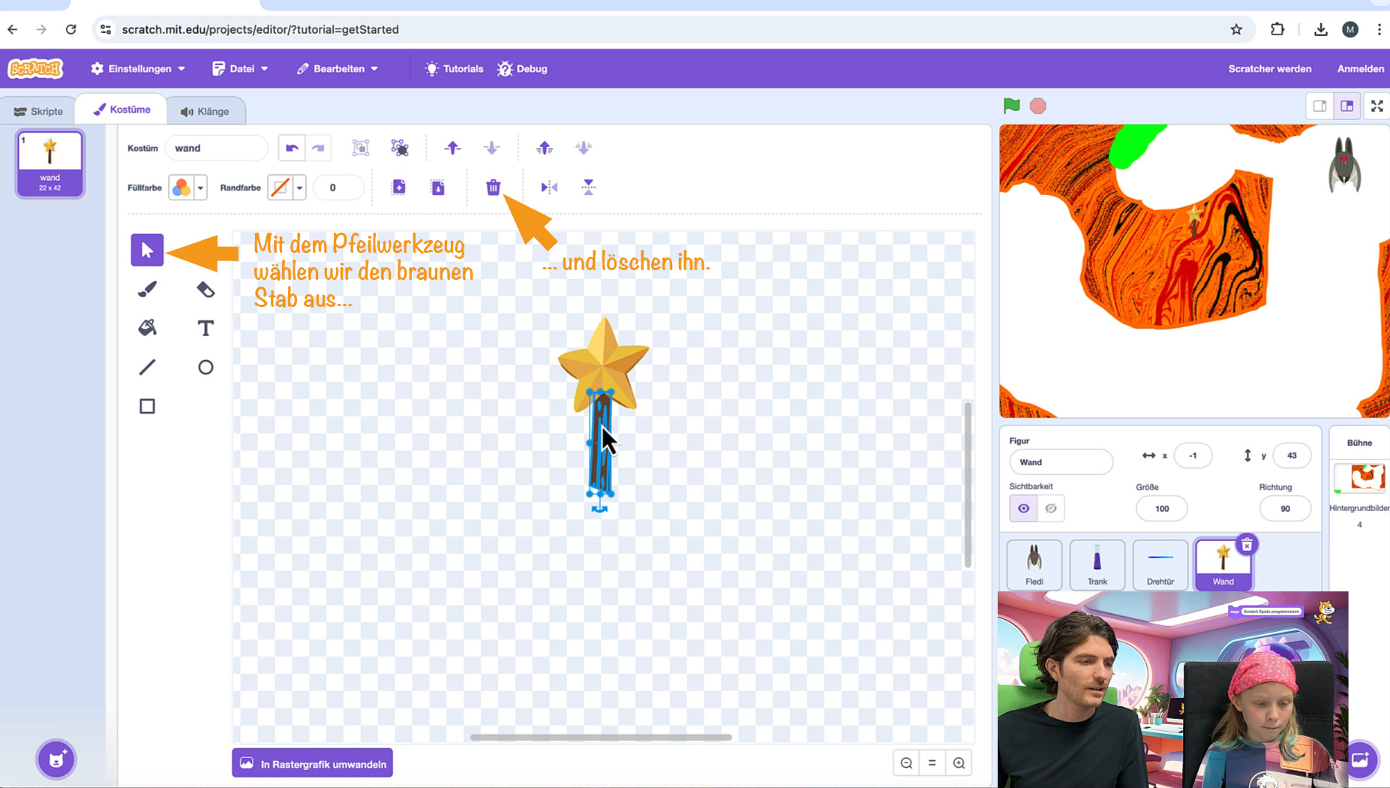
Task: Select the Rectangle tool
Action: point(147,406)
